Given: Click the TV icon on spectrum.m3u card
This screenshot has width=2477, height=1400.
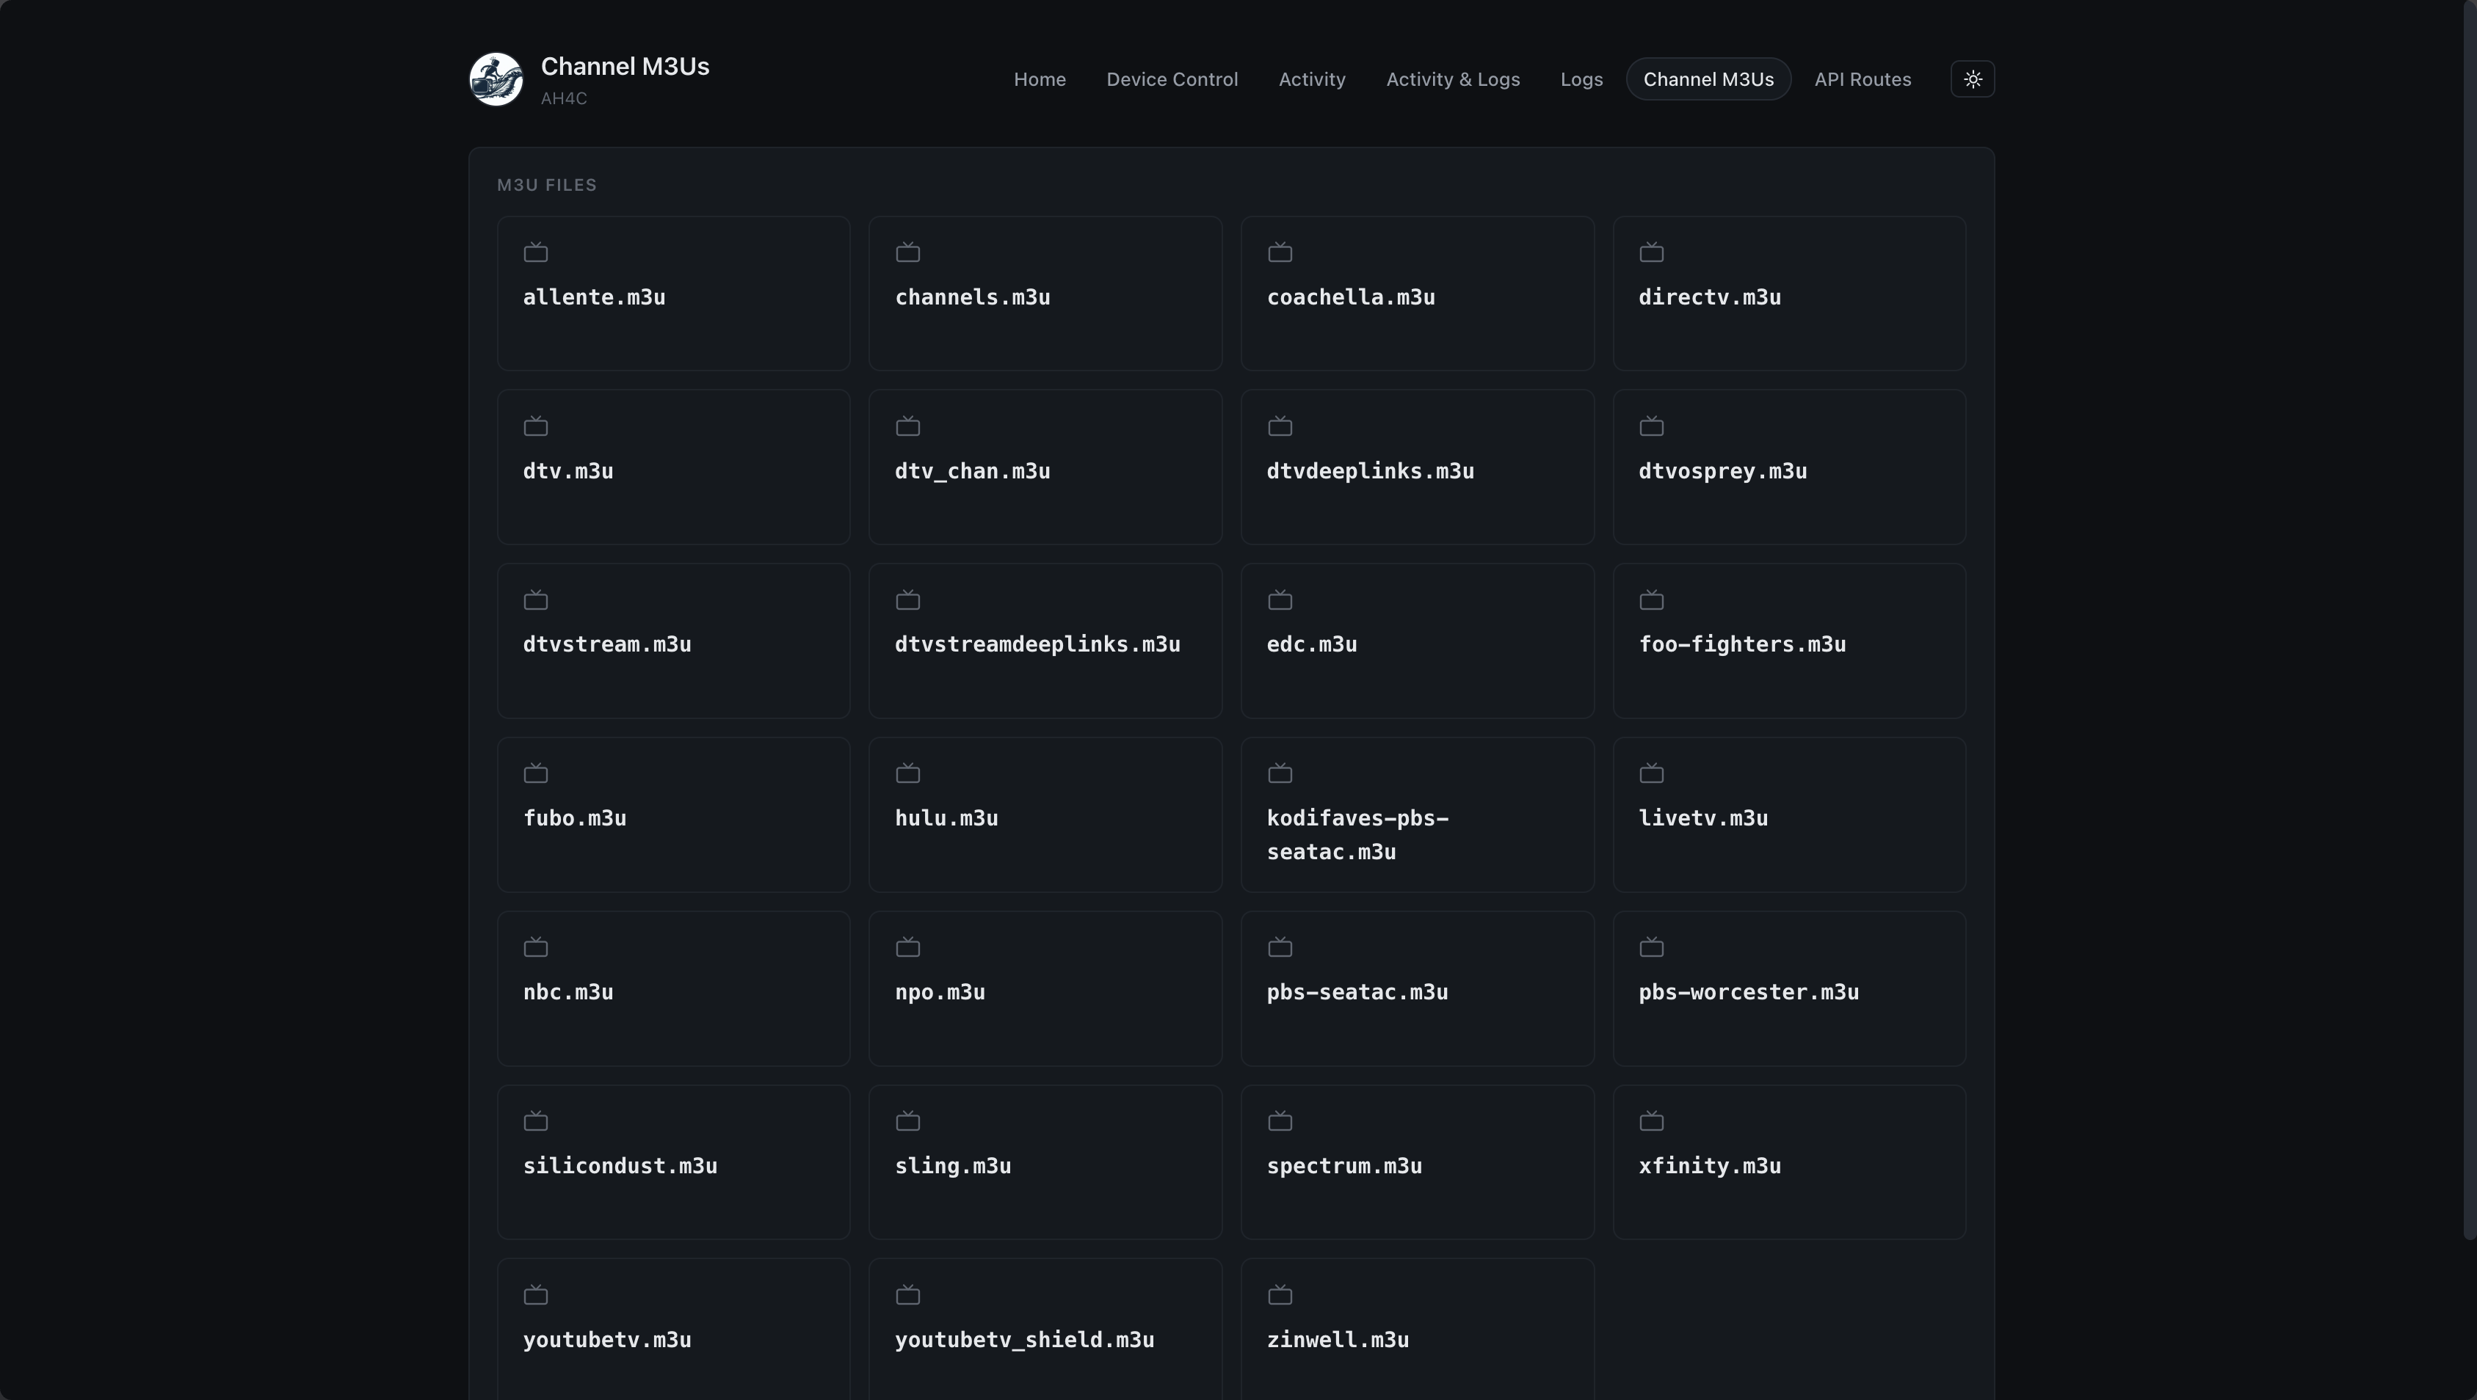Looking at the screenshot, I should click(1280, 1121).
